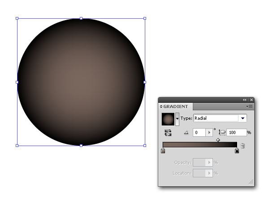Click the right-middle bounding box handle

145,82
